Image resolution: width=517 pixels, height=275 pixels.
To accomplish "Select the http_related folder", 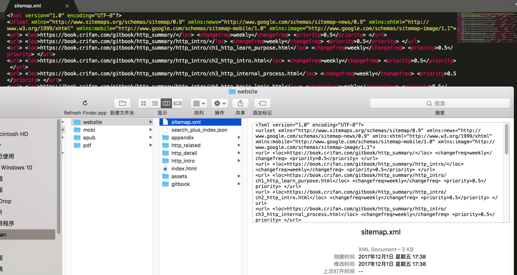I will pos(200,145).
